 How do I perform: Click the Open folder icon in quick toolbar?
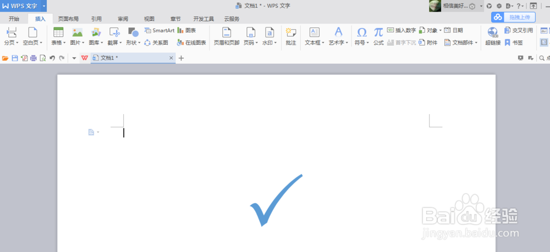[5, 58]
